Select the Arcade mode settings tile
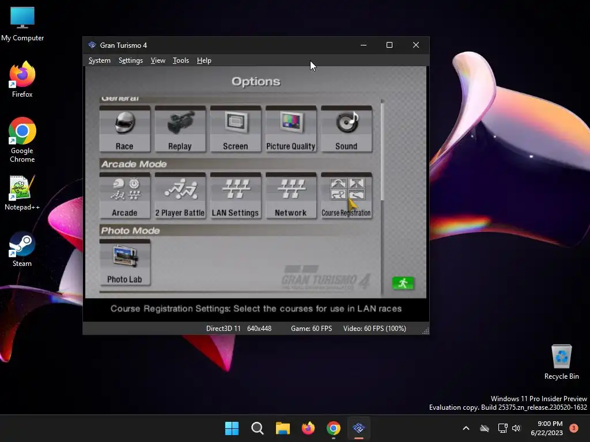This screenshot has height=442, width=590. tap(124, 196)
